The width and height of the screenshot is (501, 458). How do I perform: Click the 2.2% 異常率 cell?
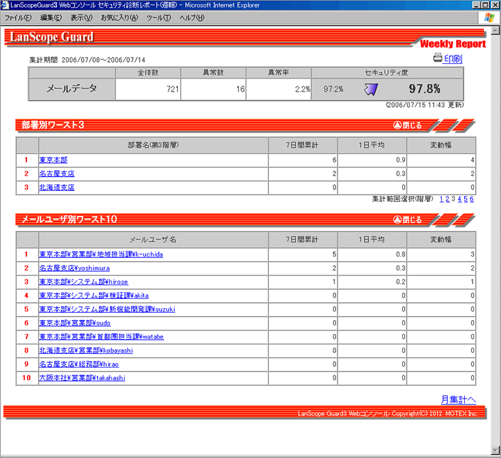click(279, 89)
